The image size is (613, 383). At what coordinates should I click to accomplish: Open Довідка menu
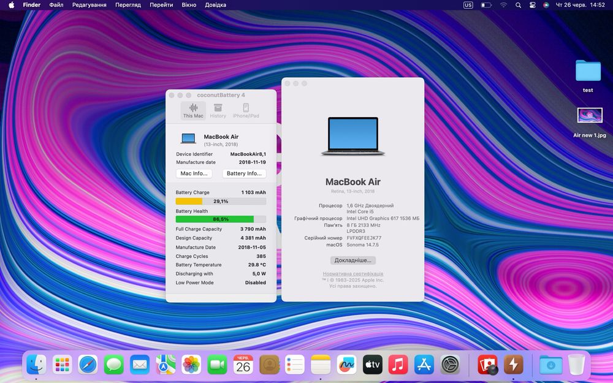[x=215, y=5]
